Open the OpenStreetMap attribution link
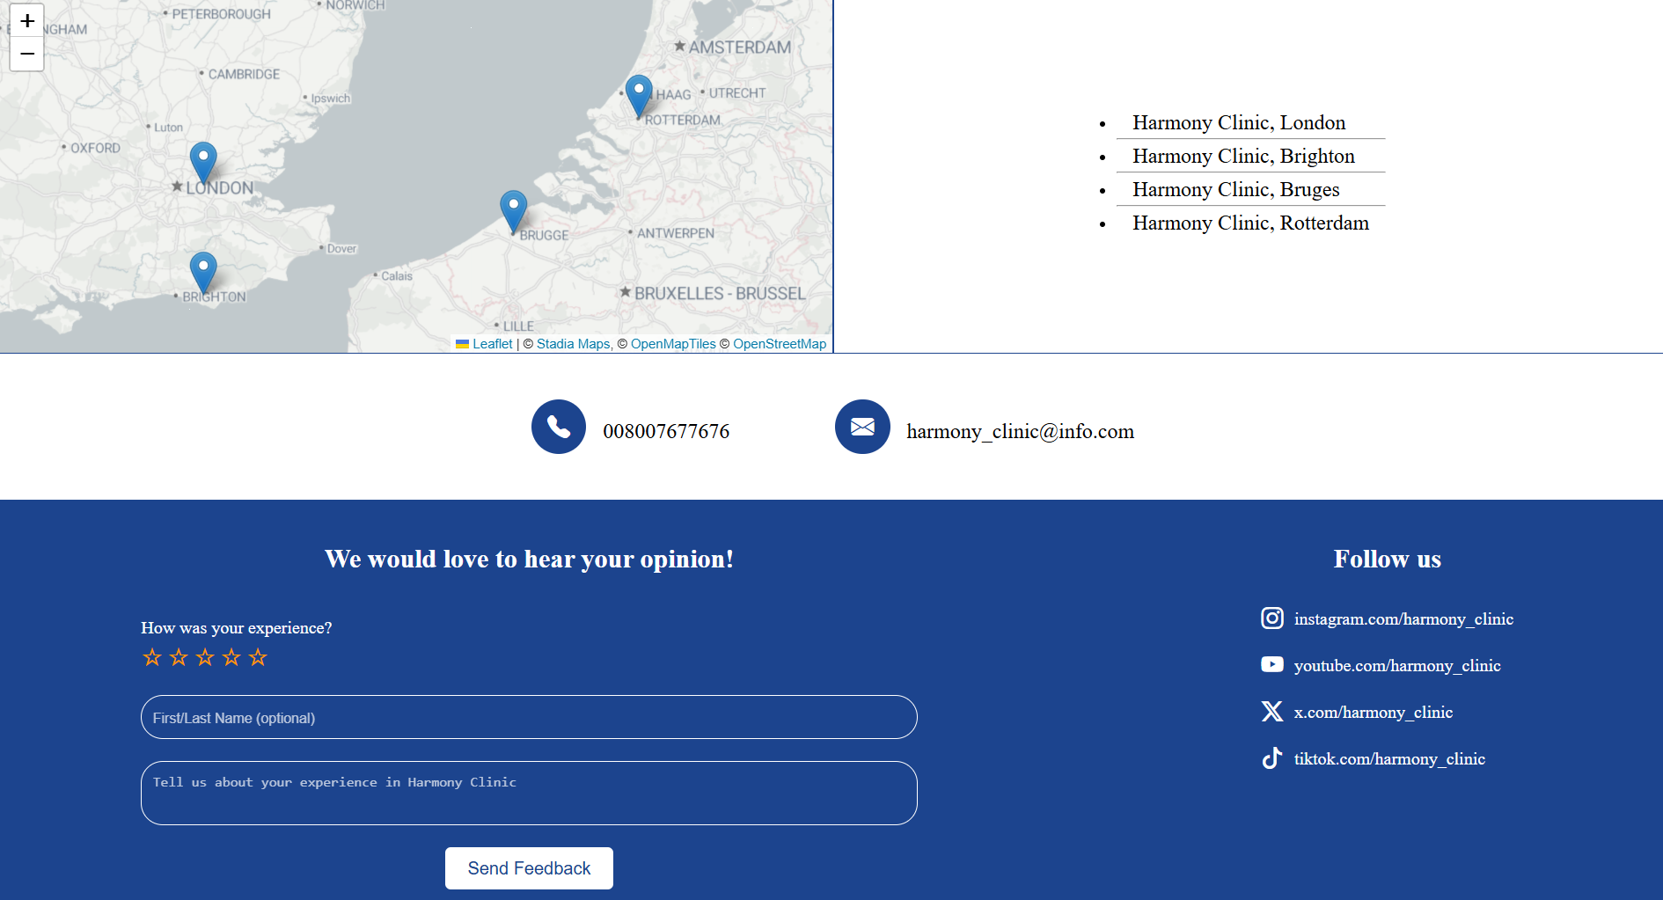 (x=780, y=344)
